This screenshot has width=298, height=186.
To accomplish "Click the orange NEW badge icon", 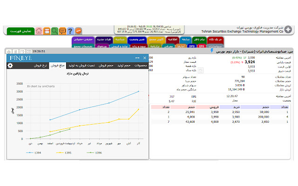I will point(79,31).
